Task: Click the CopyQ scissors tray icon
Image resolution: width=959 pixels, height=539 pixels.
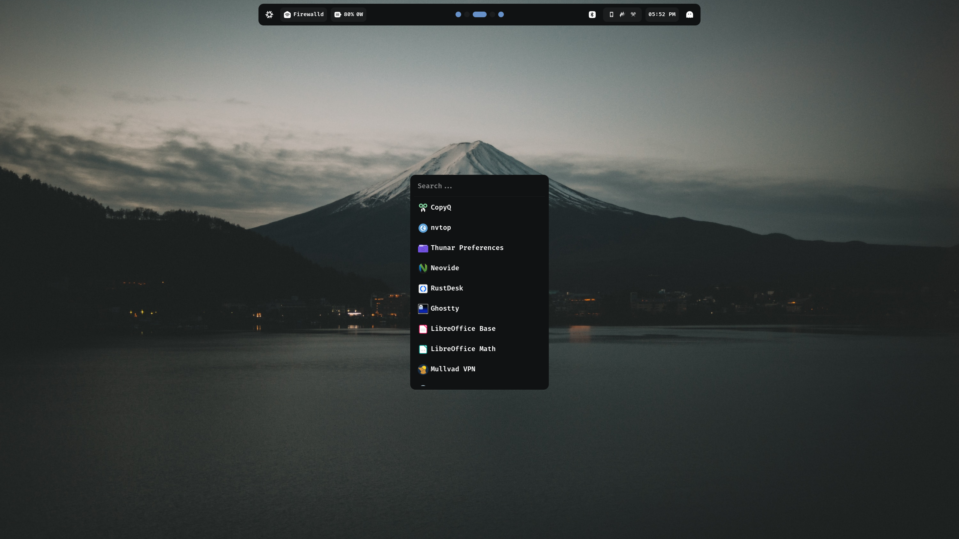Action: (x=633, y=15)
